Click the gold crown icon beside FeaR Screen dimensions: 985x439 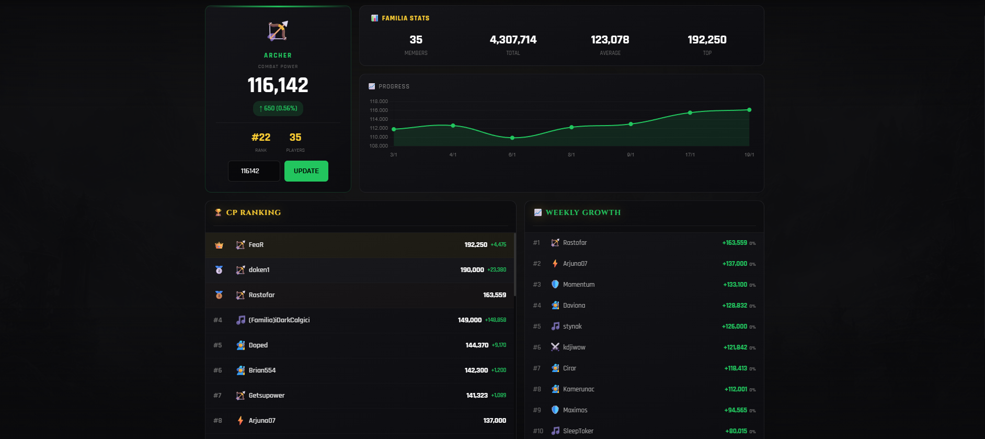click(x=219, y=245)
